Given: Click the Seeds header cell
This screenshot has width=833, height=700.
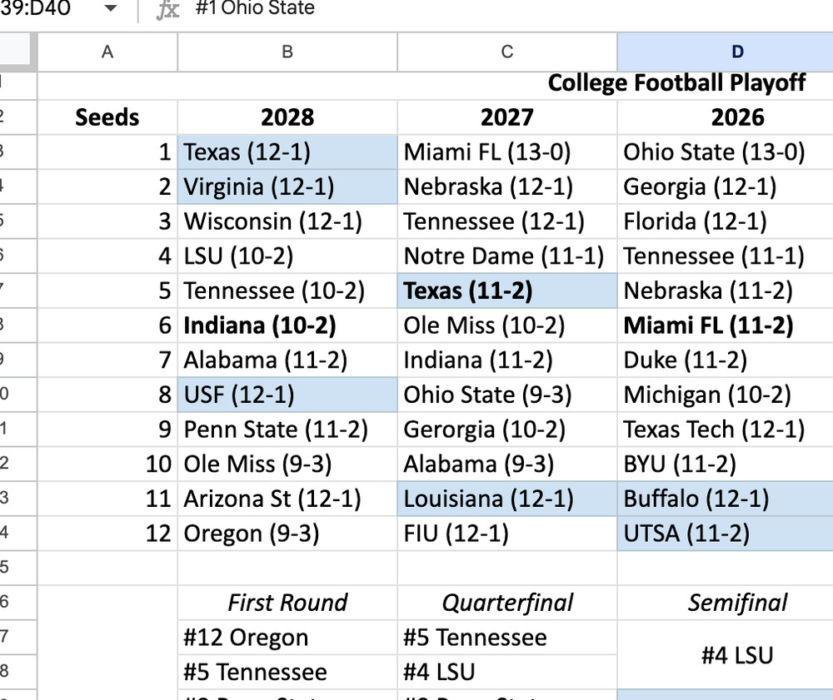Looking at the screenshot, I should click(107, 117).
